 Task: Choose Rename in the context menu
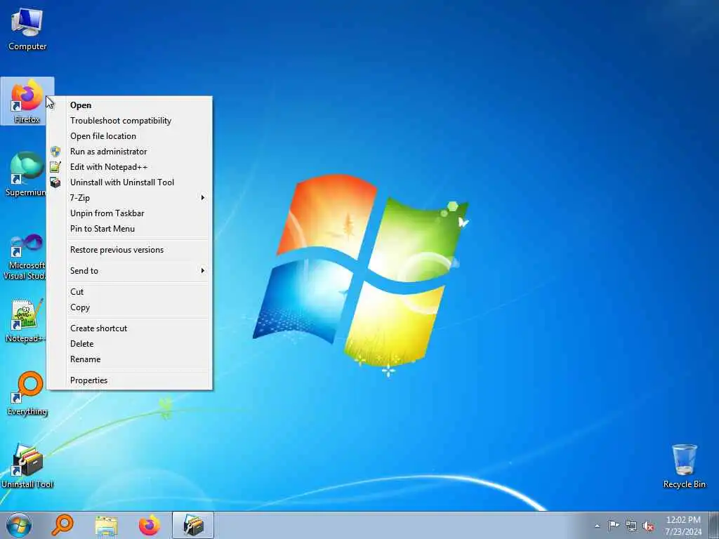(129, 359)
